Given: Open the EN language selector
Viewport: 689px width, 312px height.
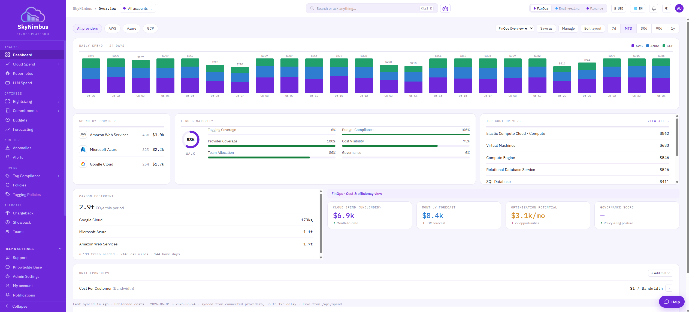Looking at the screenshot, I should 638,8.
